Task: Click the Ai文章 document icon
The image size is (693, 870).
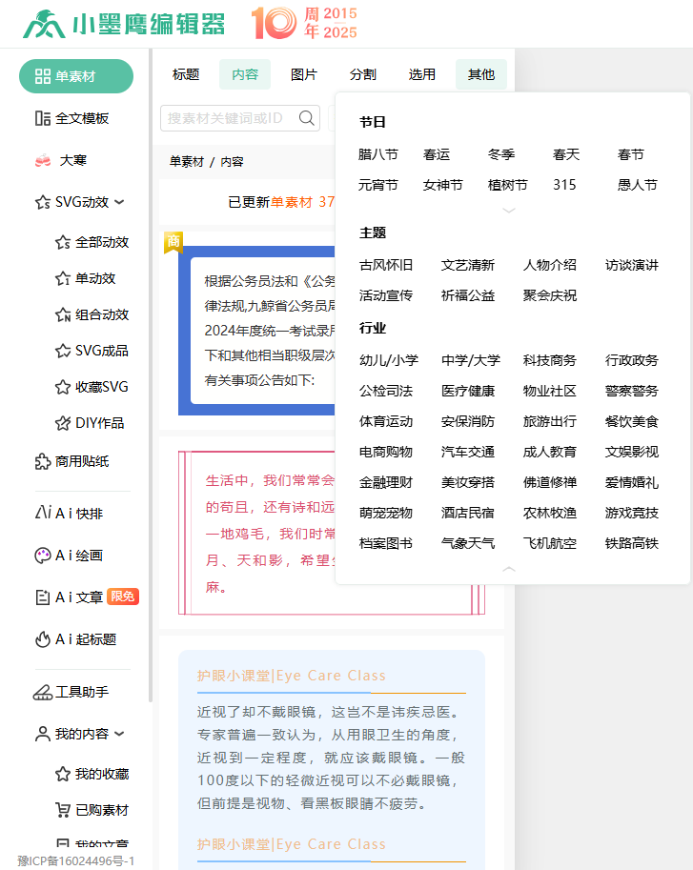Action: [x=42, y=597]
